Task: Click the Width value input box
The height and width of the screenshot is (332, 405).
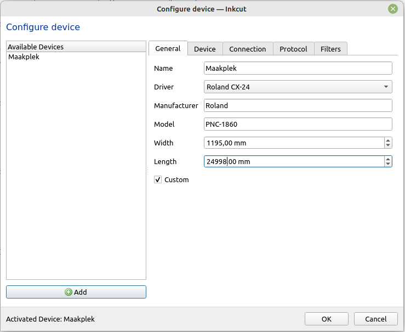Action: coord(293,143)
